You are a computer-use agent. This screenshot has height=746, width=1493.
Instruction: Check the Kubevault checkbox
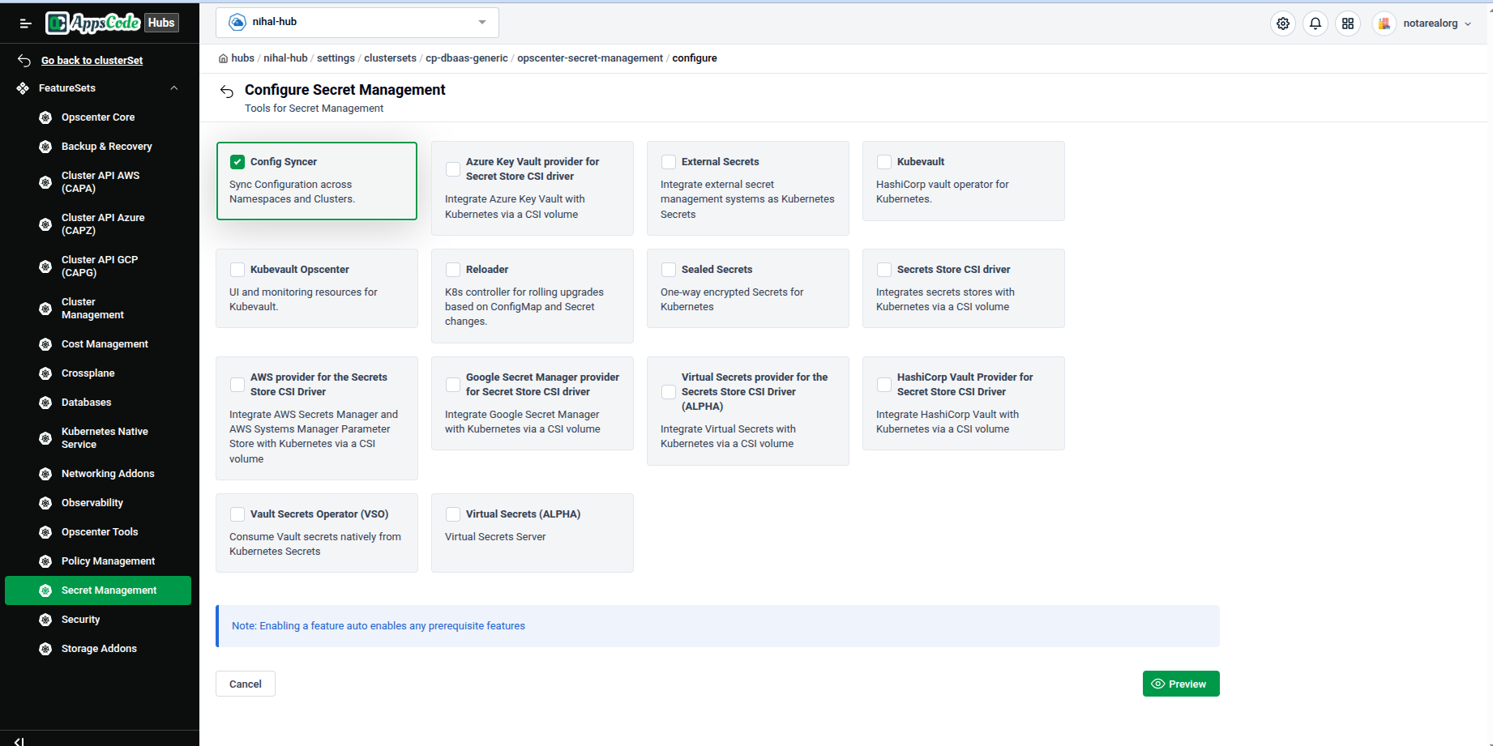point(884,162)
